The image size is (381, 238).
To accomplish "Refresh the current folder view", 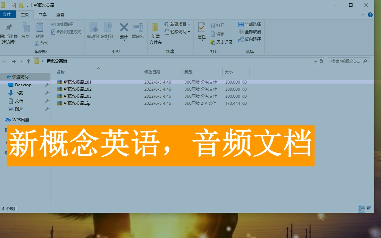I will tap(321, 61).
